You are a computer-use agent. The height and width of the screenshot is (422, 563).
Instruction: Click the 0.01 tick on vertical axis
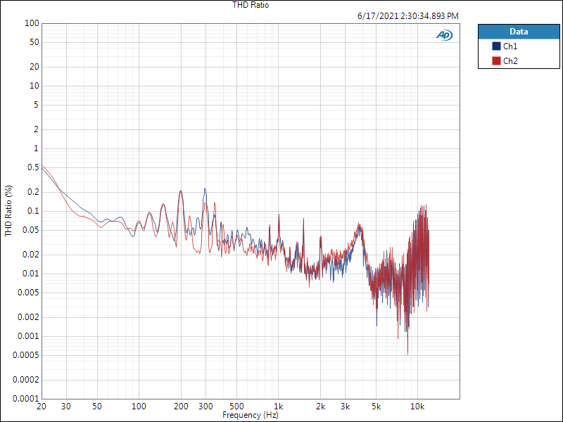tap(30, 274)
